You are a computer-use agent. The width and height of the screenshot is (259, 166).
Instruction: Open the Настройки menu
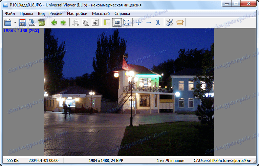pyautogui.click(x=77, y=14)
